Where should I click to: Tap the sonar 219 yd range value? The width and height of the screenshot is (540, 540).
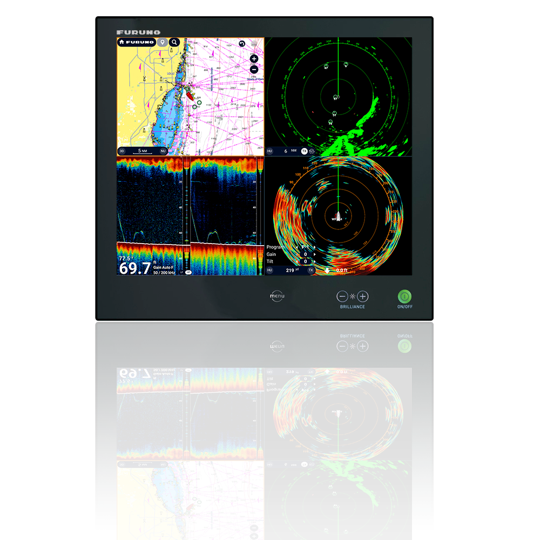tap(292, 271)
